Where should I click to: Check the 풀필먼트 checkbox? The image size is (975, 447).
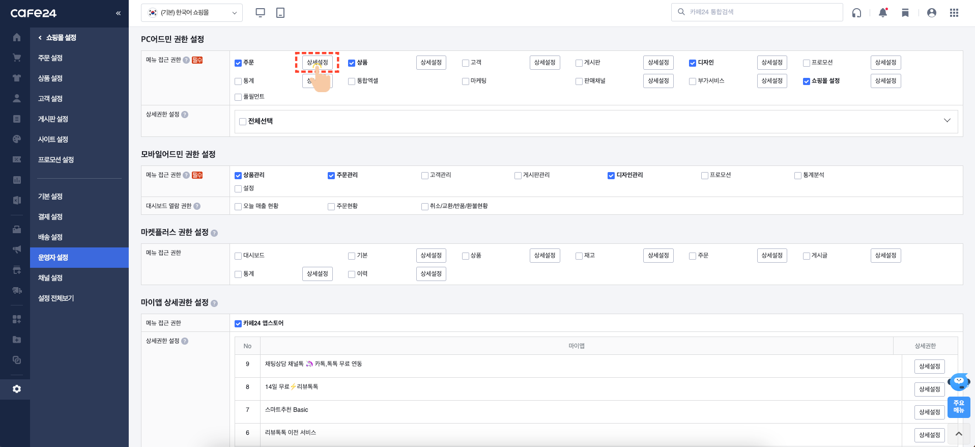[238, 97]
